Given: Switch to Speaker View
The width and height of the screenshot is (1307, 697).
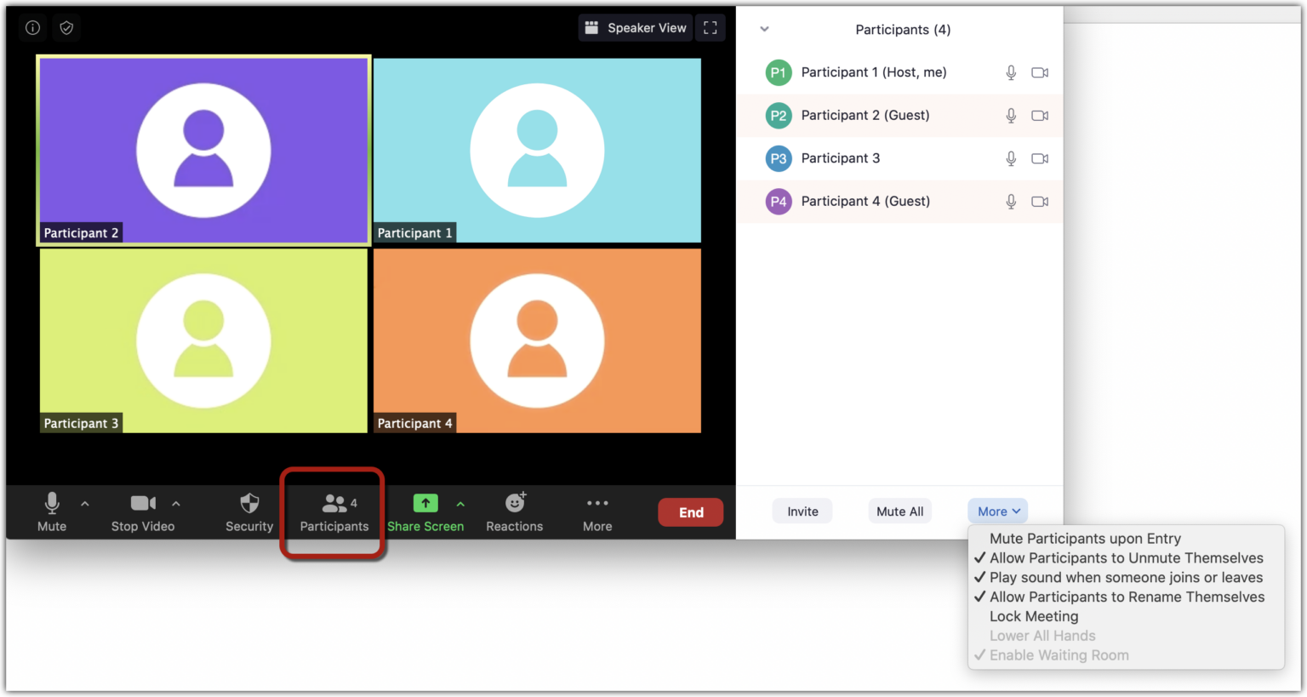Looking at the screenshot, I should tap(635, 27).
